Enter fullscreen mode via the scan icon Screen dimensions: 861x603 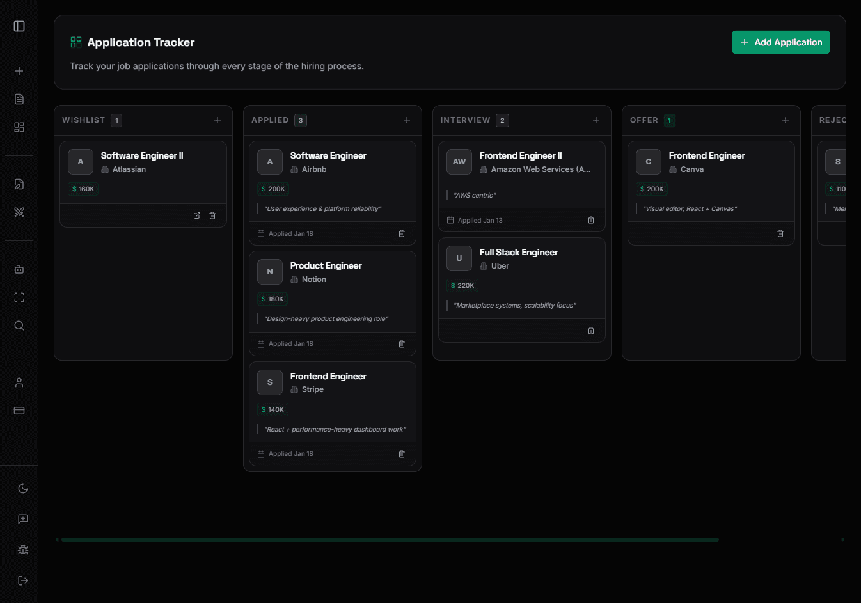(x=19, y=297)
